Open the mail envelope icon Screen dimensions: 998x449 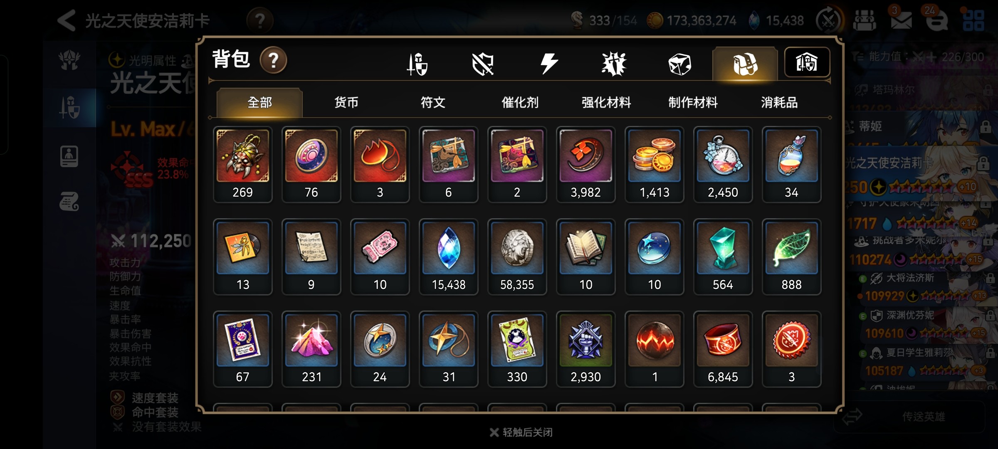pos(902,20)
